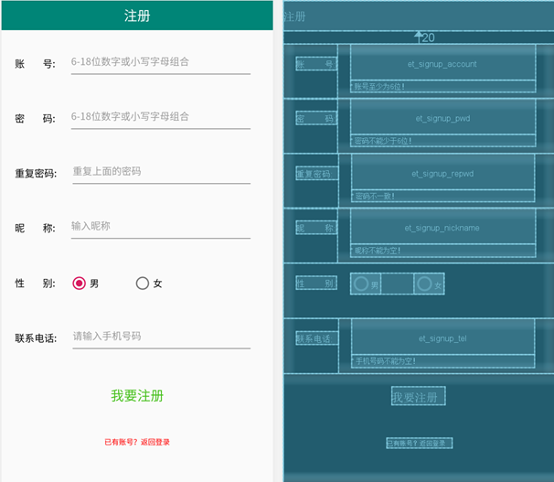
Task: Open the red 已有账号？返回登录 link
Action: pyautogui.click(x=137, y=442)
